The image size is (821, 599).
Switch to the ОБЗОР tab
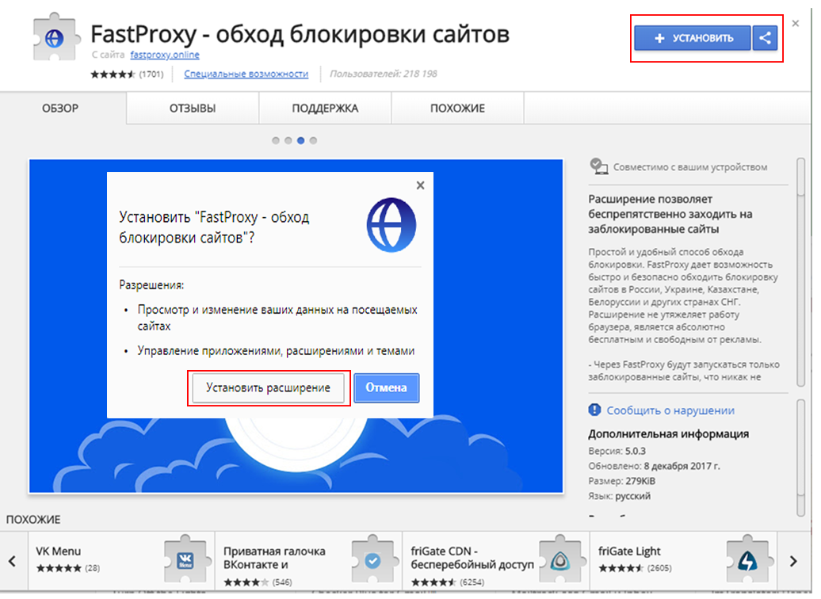[x=61, y=109]
